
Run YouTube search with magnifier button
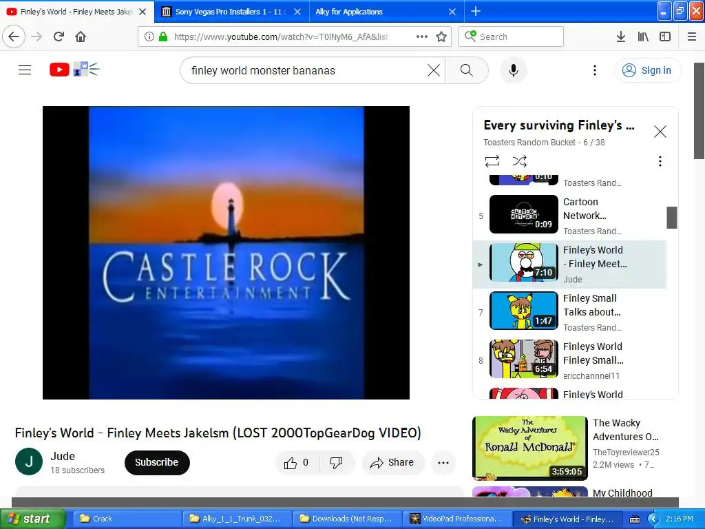click(x=467, y=70)
